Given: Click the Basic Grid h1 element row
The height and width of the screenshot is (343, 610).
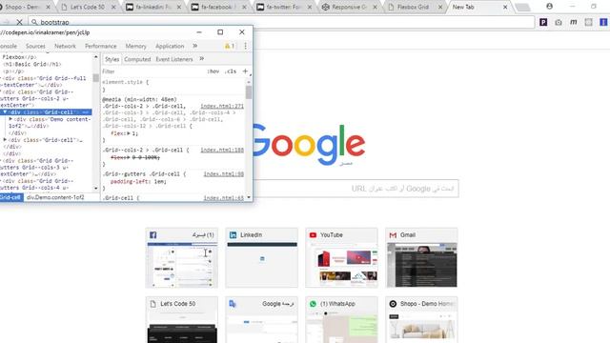Looking at the screenshot, I should (31, 64).
